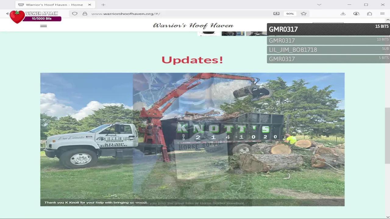
Task: Open the account profile icon in toolbar
Action: click(356, 14)
